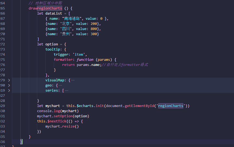Image resolution: width=234 pixels, height=147 pixels.
Task: Click the '北京' string
Action: pyautogui.click(x=66, y=24)
